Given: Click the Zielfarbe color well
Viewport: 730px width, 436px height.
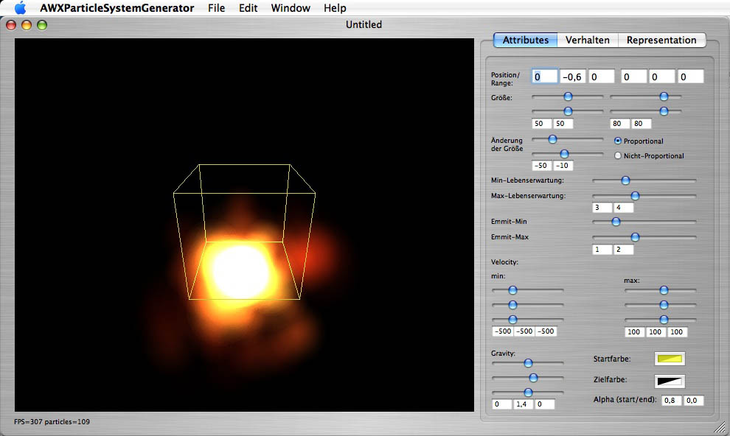Looking at the screenshot, I should coord(670,381).
